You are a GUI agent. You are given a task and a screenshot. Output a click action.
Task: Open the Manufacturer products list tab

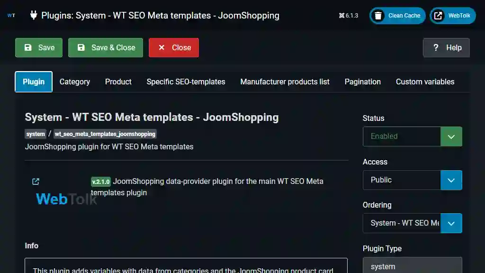click(285, 82)
